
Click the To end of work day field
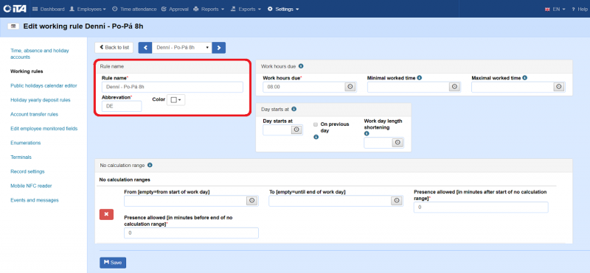pos(330,201)
